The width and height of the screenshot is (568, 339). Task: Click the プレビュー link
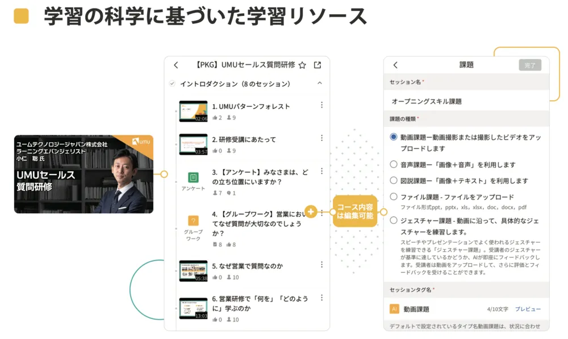(528, 309)
